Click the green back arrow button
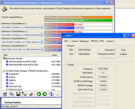This screenshot has width=135, height=109. [x=39, y=94]
